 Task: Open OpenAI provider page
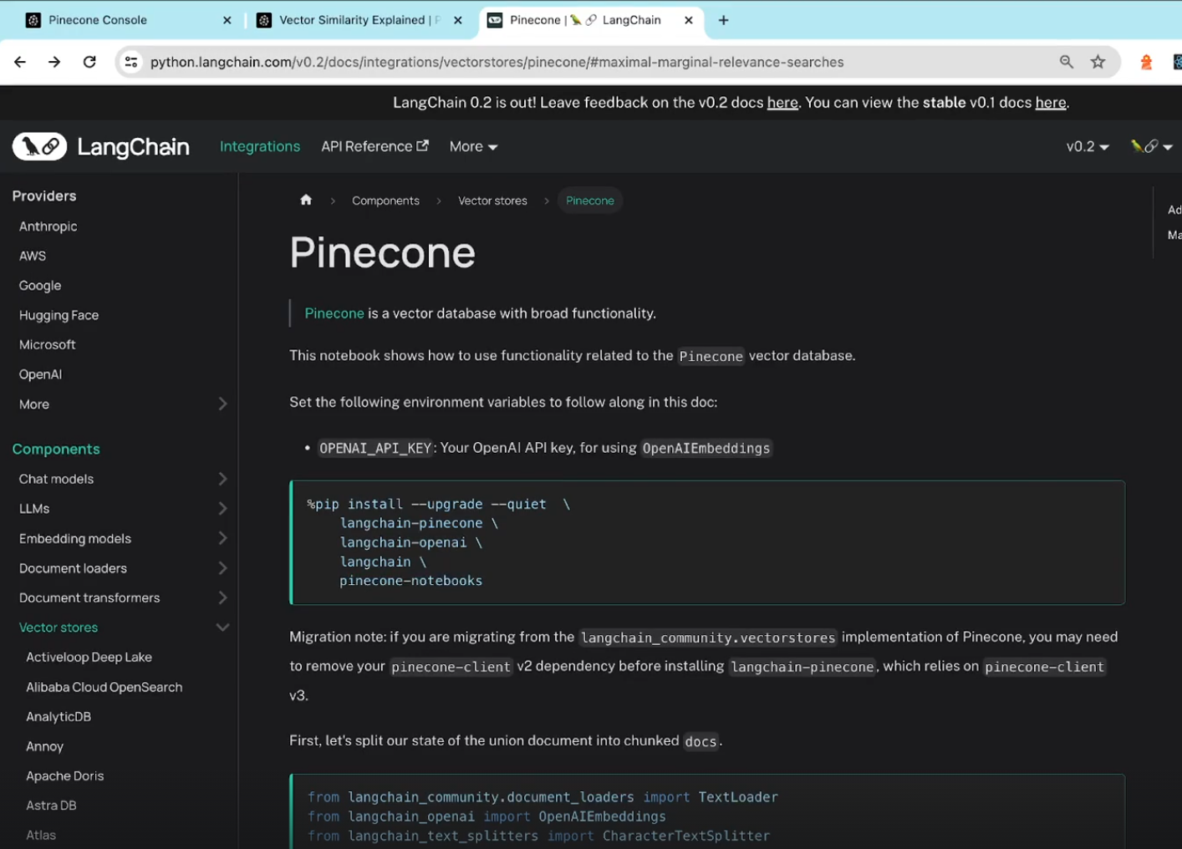[x=40, y=374]
